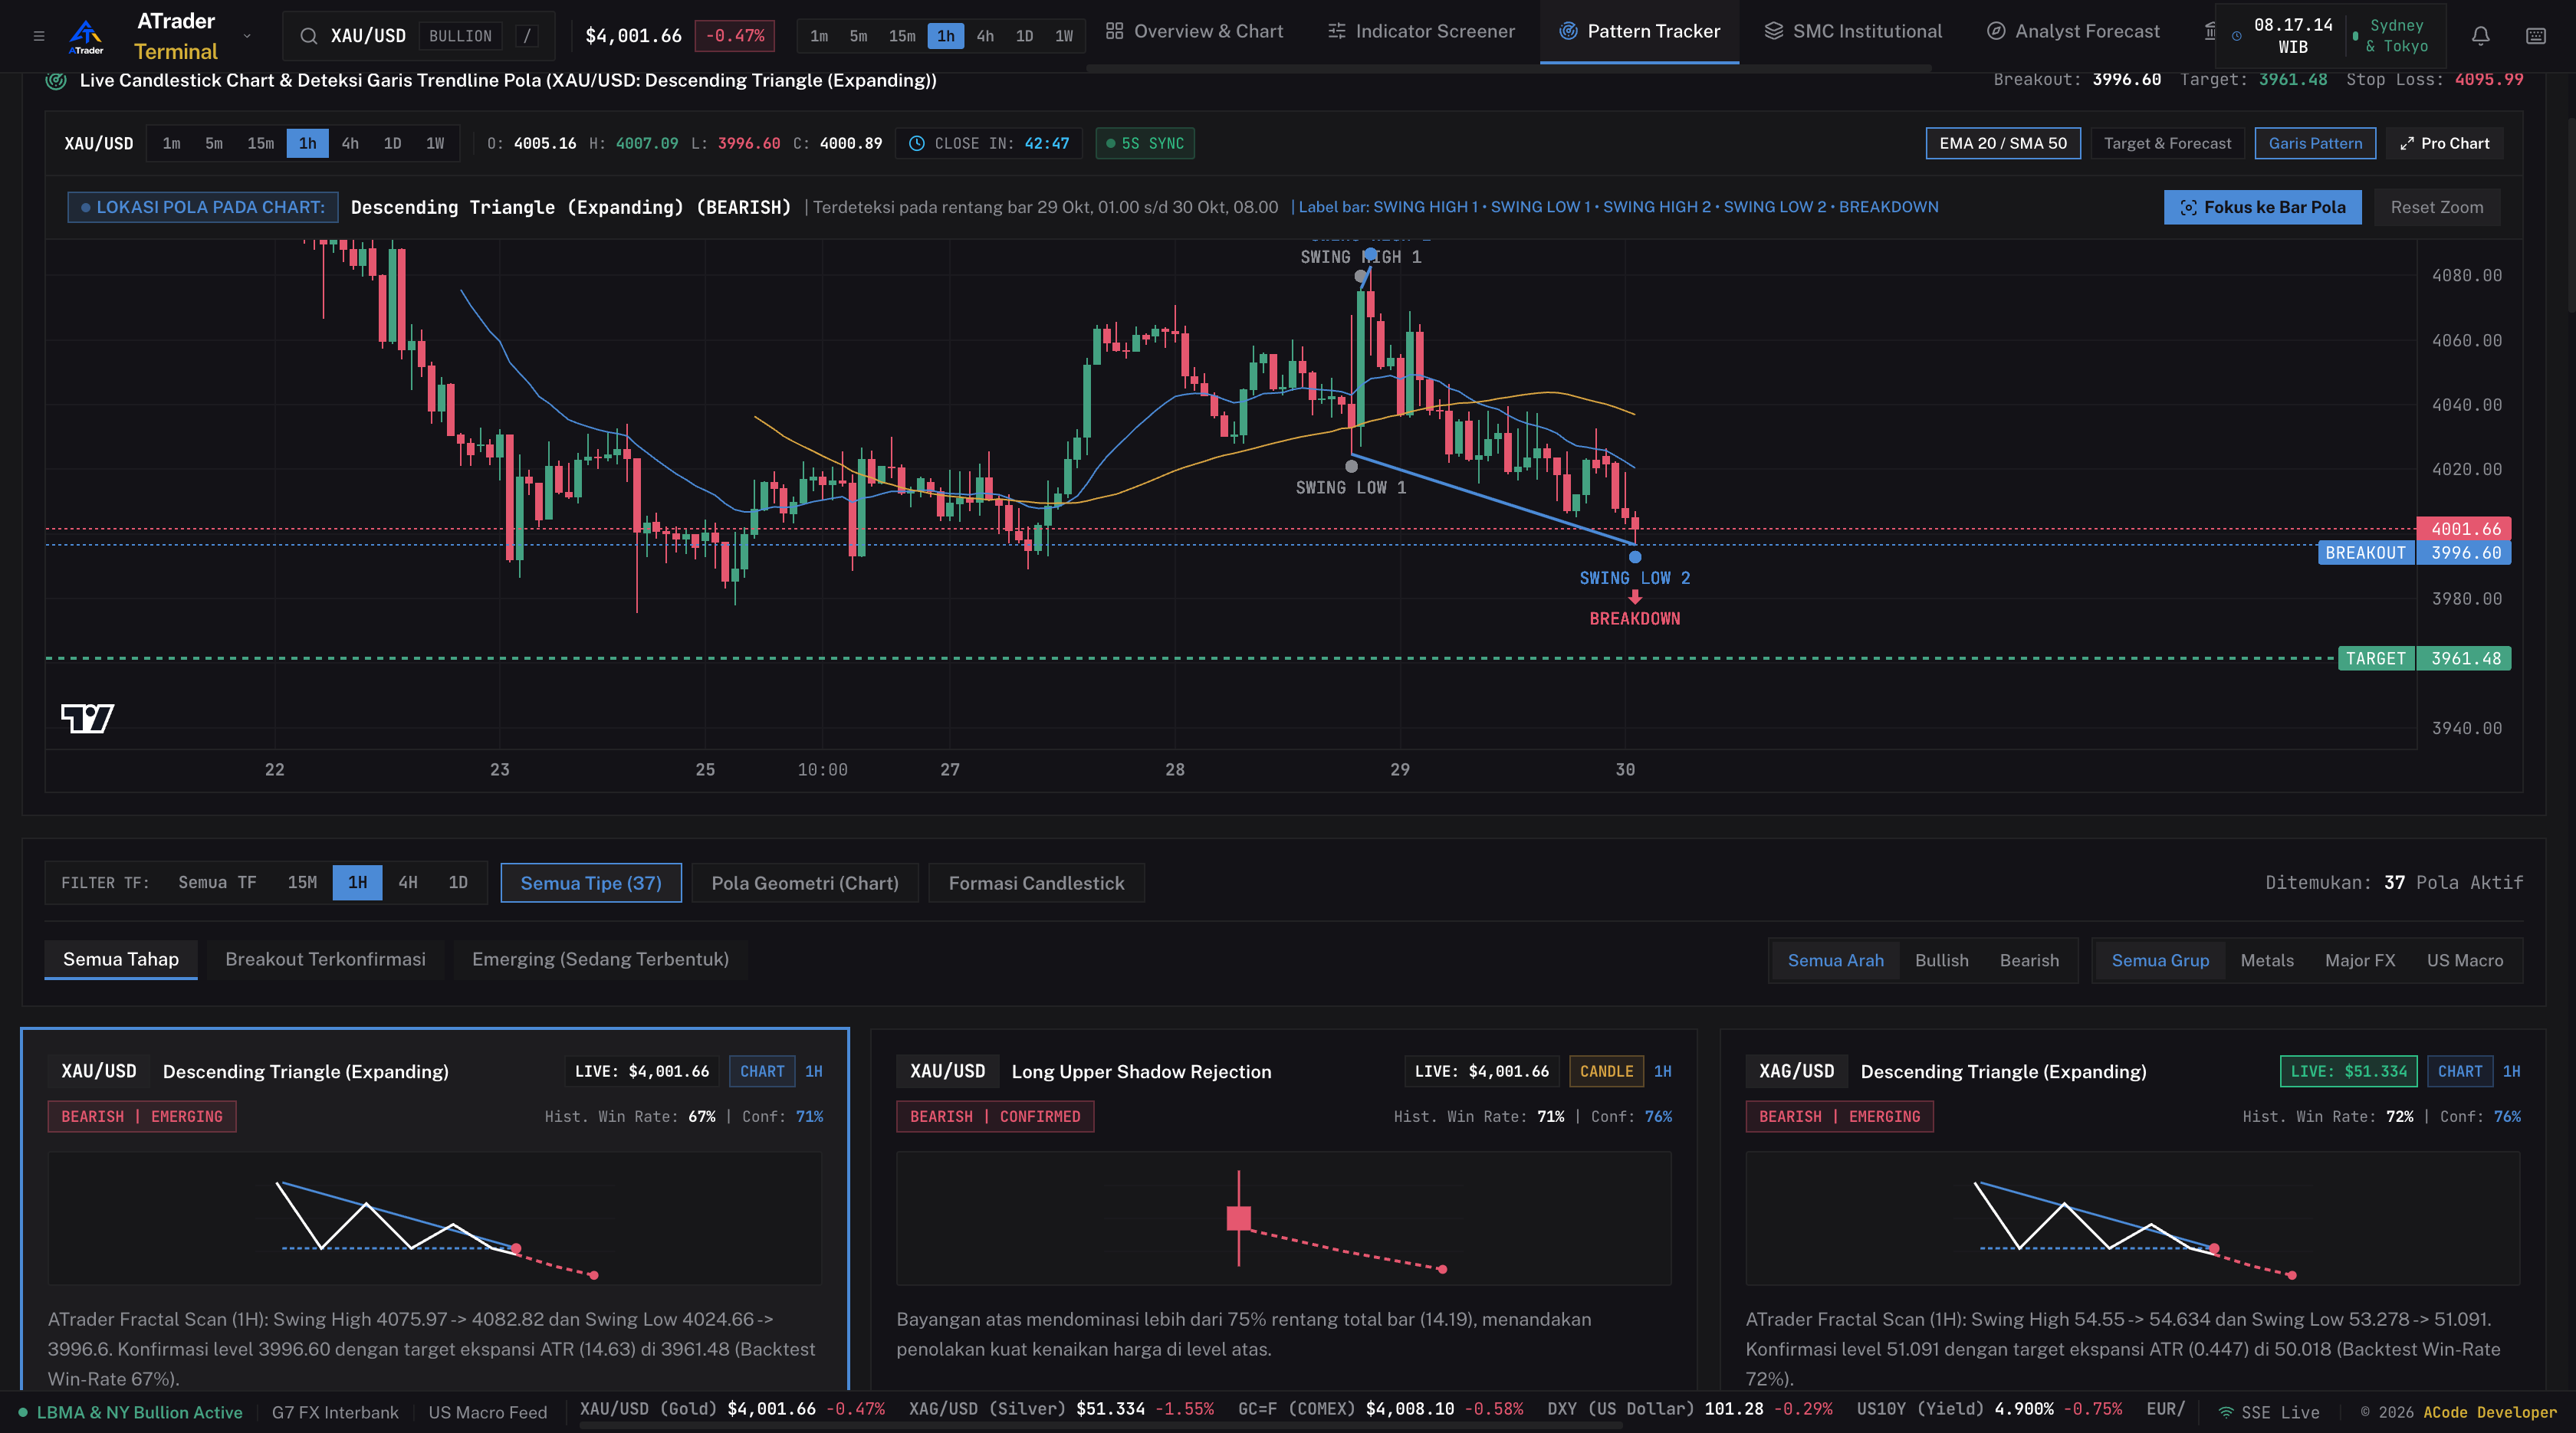This screenshot has width=2576, height=1433.
Task: Click the SMC Institutional layers icon
Action: click(1773, 31)
